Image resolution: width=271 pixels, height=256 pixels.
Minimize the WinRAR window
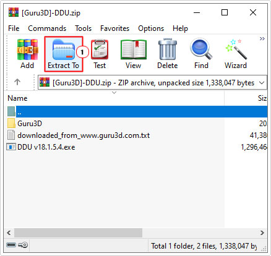pyautogui.click(x=197, y=12)
